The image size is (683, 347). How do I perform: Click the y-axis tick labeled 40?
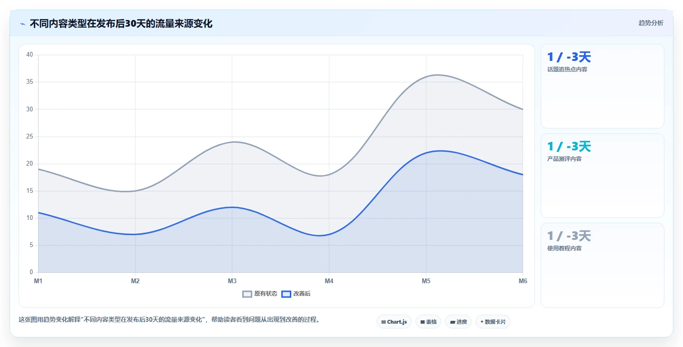tap(30, 55)
